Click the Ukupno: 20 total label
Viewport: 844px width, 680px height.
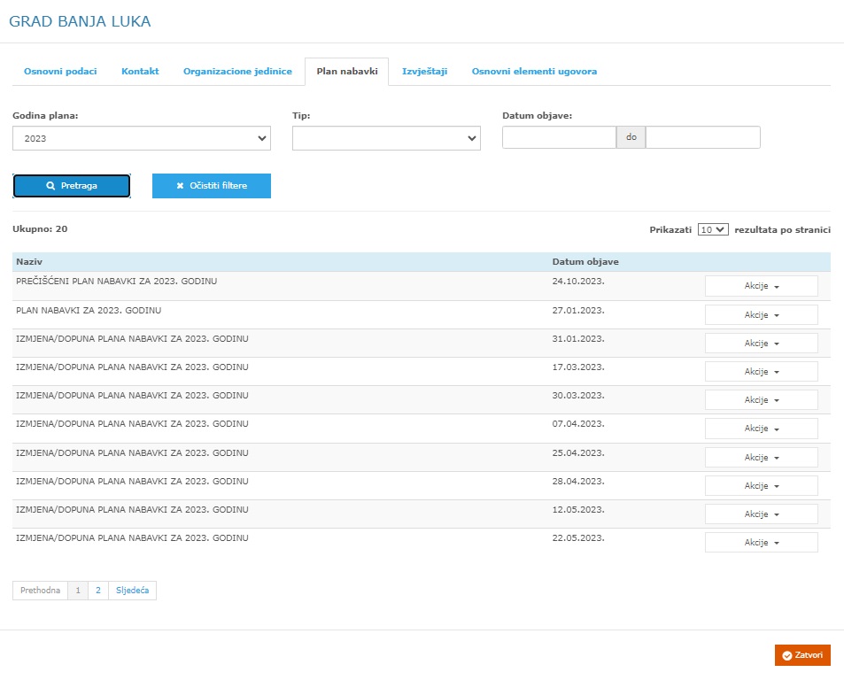(40, 228)
